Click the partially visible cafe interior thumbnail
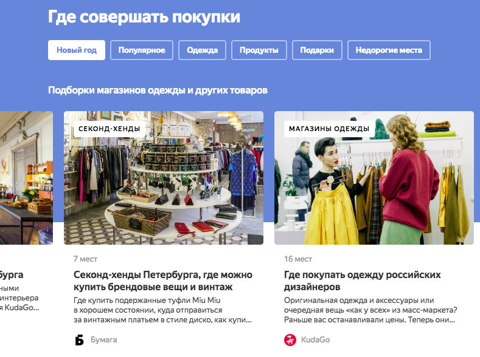The height and width of the screenshot is (357, 480). (x=26, y=178)
